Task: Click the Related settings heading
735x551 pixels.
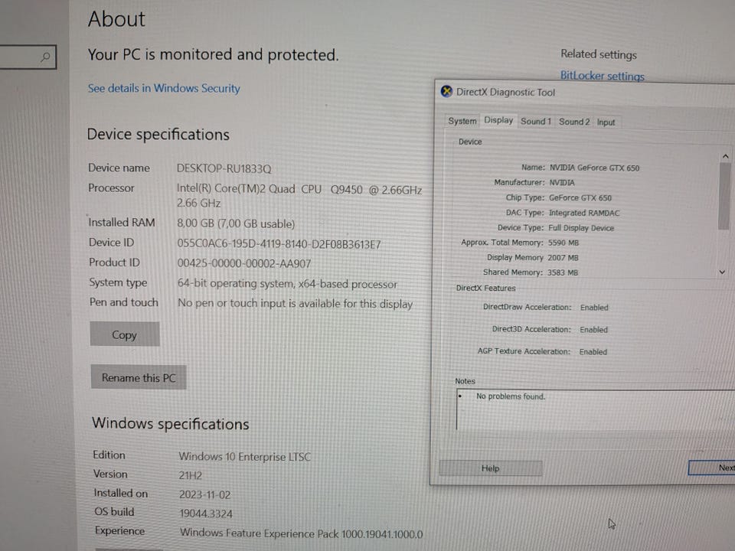Action: (599, 54)
